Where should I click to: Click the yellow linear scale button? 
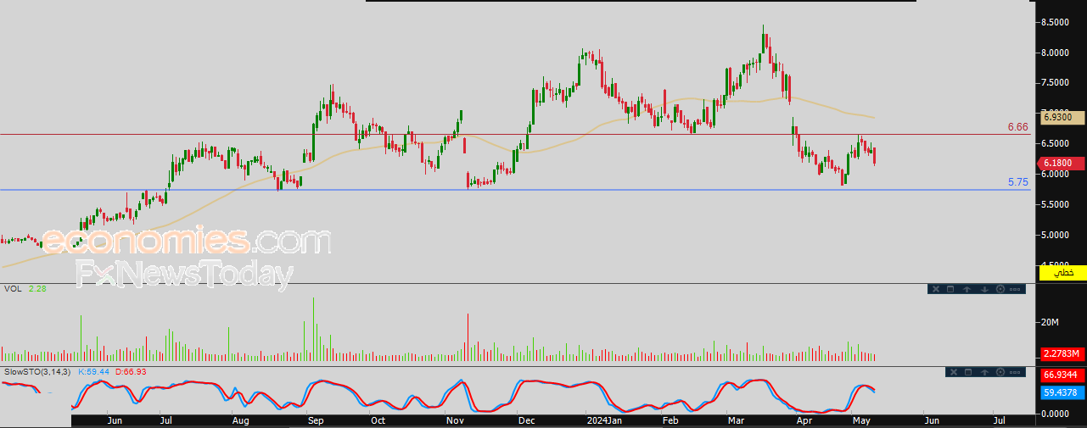1062,273
